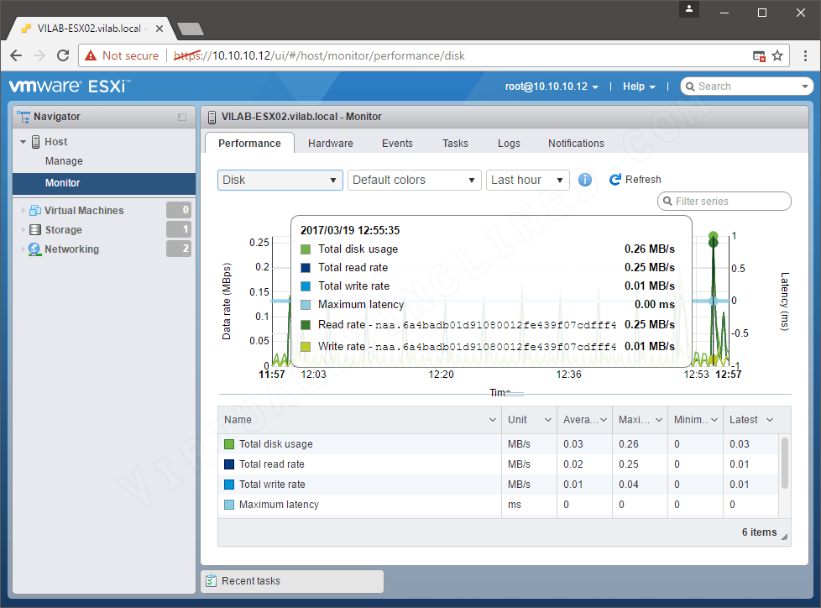The width and height of the screenshot is (821, 608).
Task: Open the Recent tasks panel
Action: [x=292, y=581]
